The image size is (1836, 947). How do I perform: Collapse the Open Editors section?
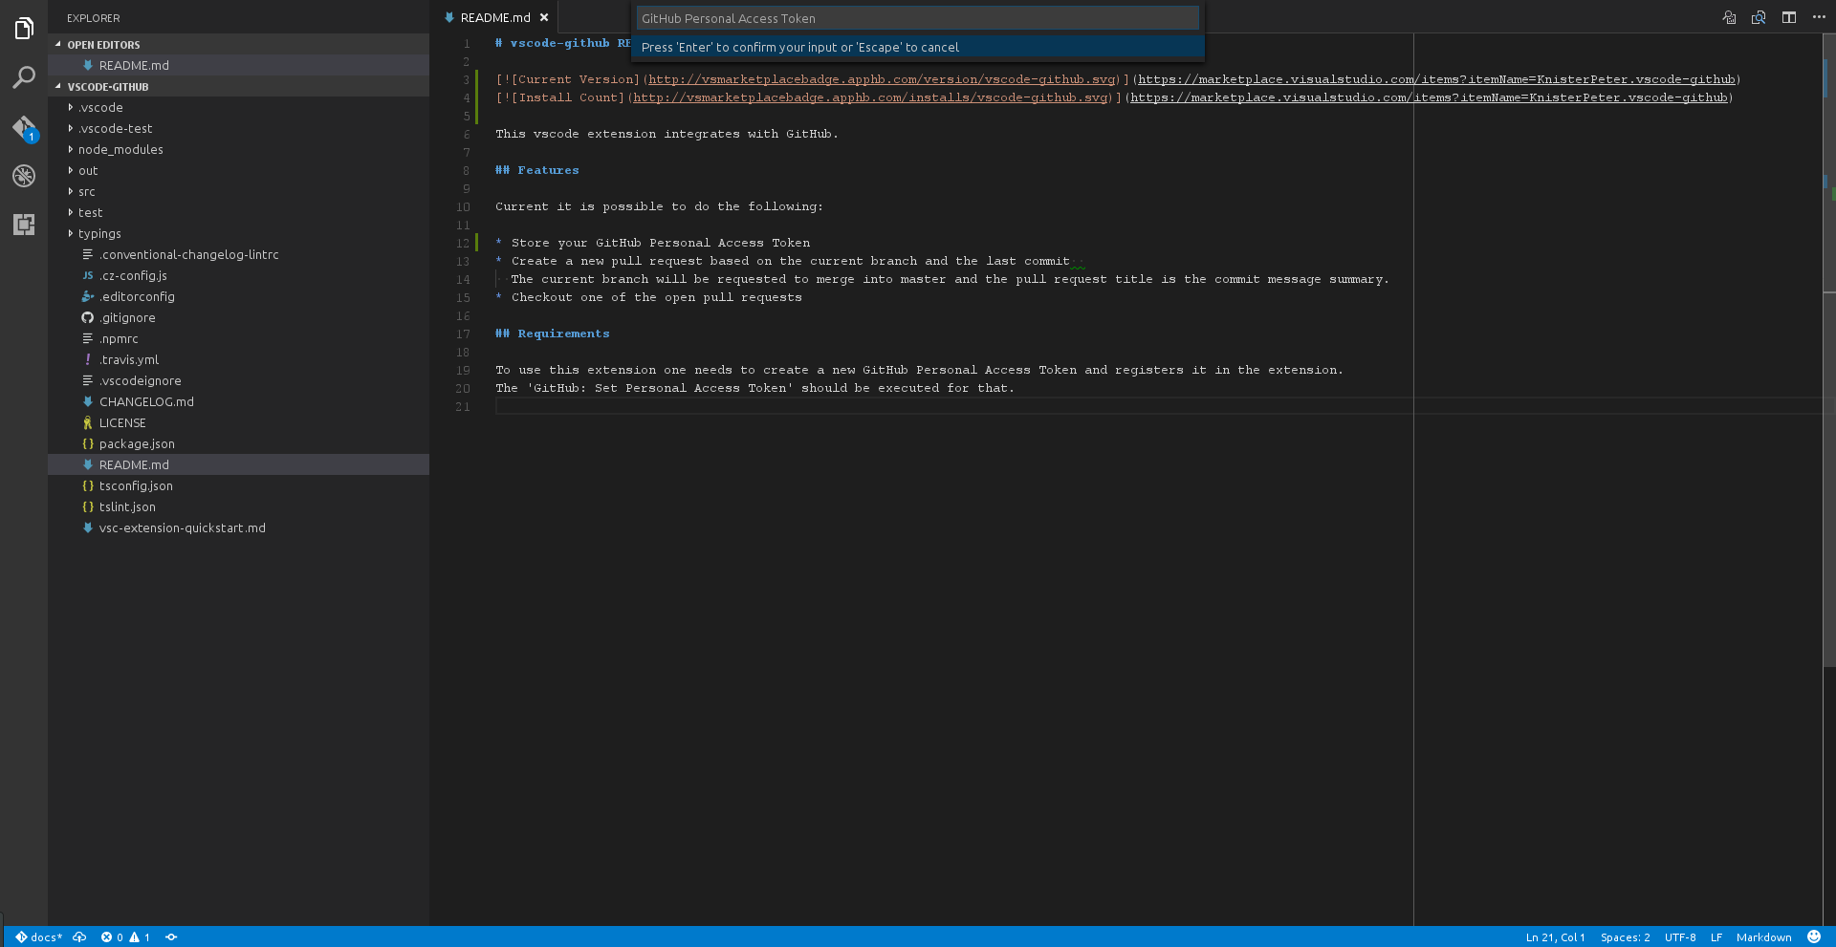(239, 44)
